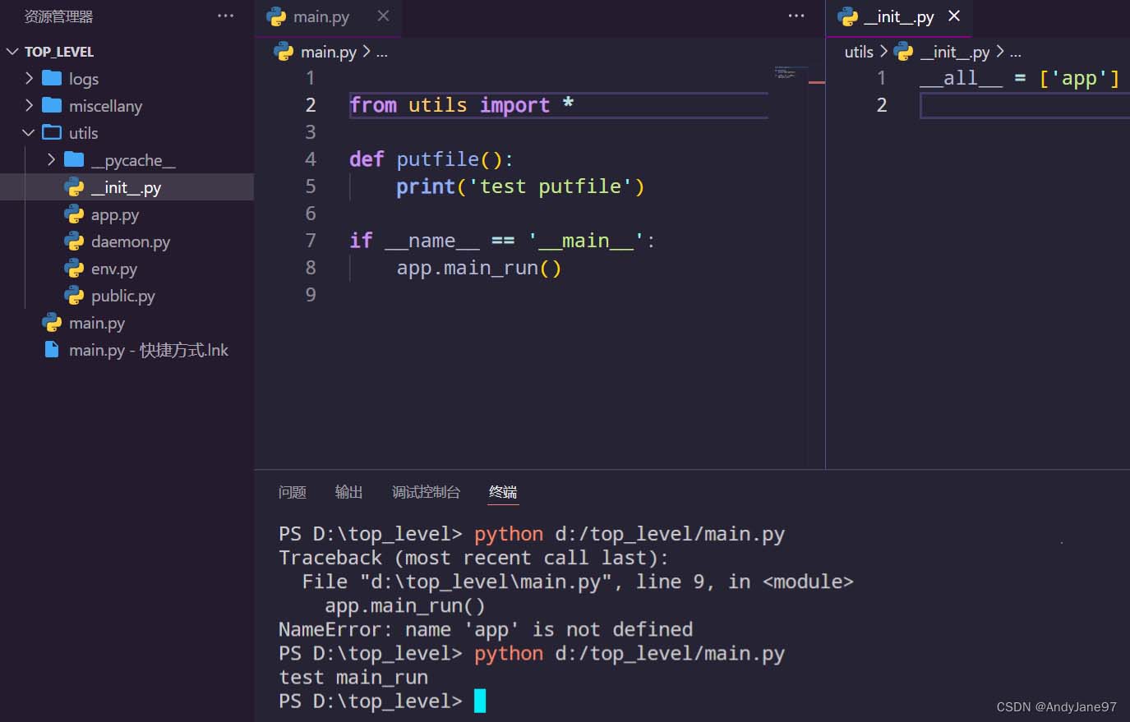Close the __init__.py editor tab
Image resolution: width=1130 pixels, height=722 pixels.
click(x=954, y=16)
